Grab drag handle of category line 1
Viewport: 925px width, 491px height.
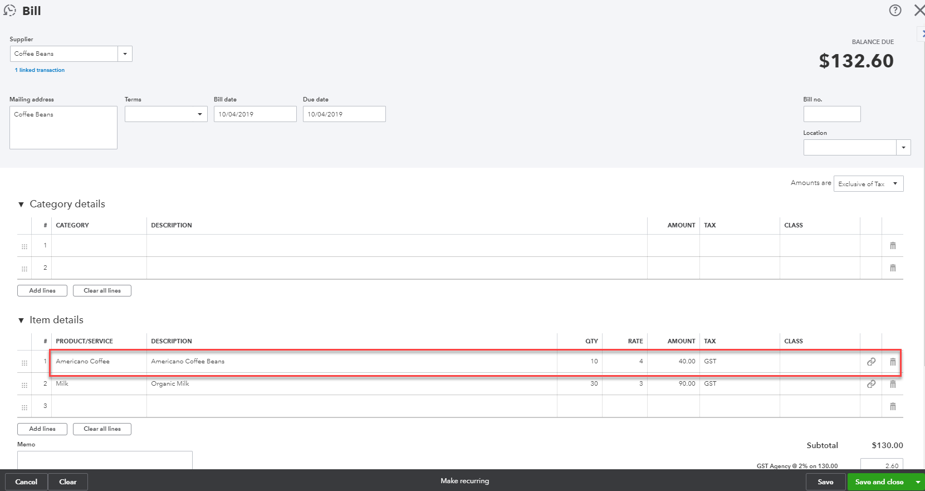25,246
